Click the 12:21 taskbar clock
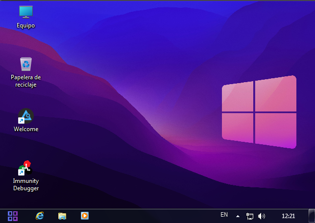Screen dimensions: 315x223 288,216
